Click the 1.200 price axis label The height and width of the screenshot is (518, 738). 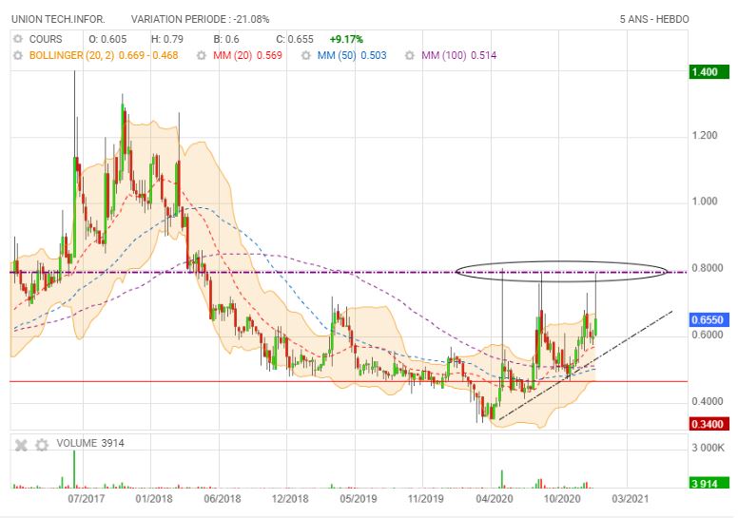pyautogui.click(x=705, y=136)
